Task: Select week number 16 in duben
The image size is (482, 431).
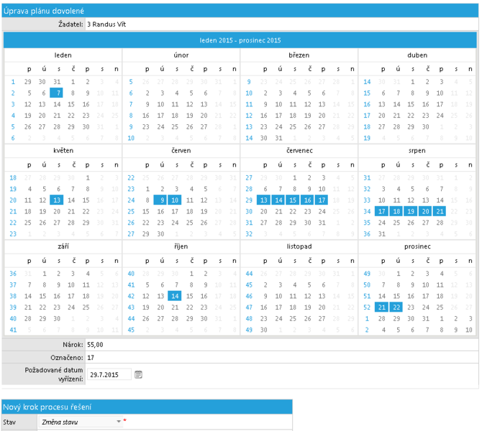Action: pos(367,104)
